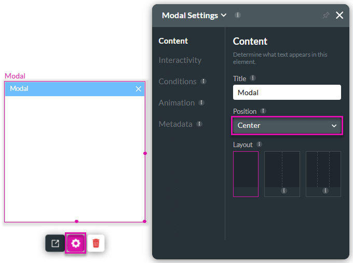
Task: Click the right-edge resize handle of modal
Action: point(145,153)
